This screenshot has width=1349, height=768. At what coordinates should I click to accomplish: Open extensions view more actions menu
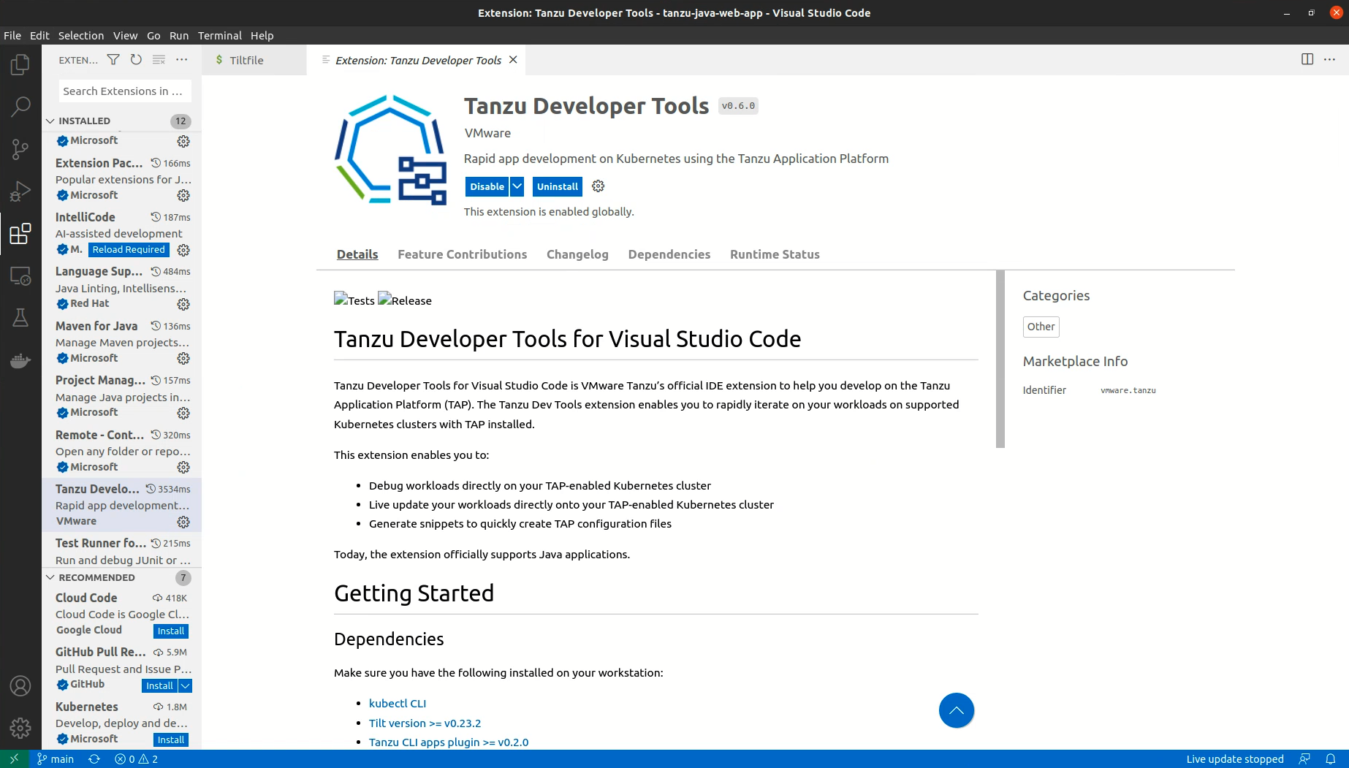click(182, 60)
